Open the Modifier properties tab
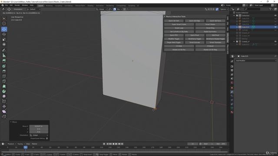 coord(232,92)
